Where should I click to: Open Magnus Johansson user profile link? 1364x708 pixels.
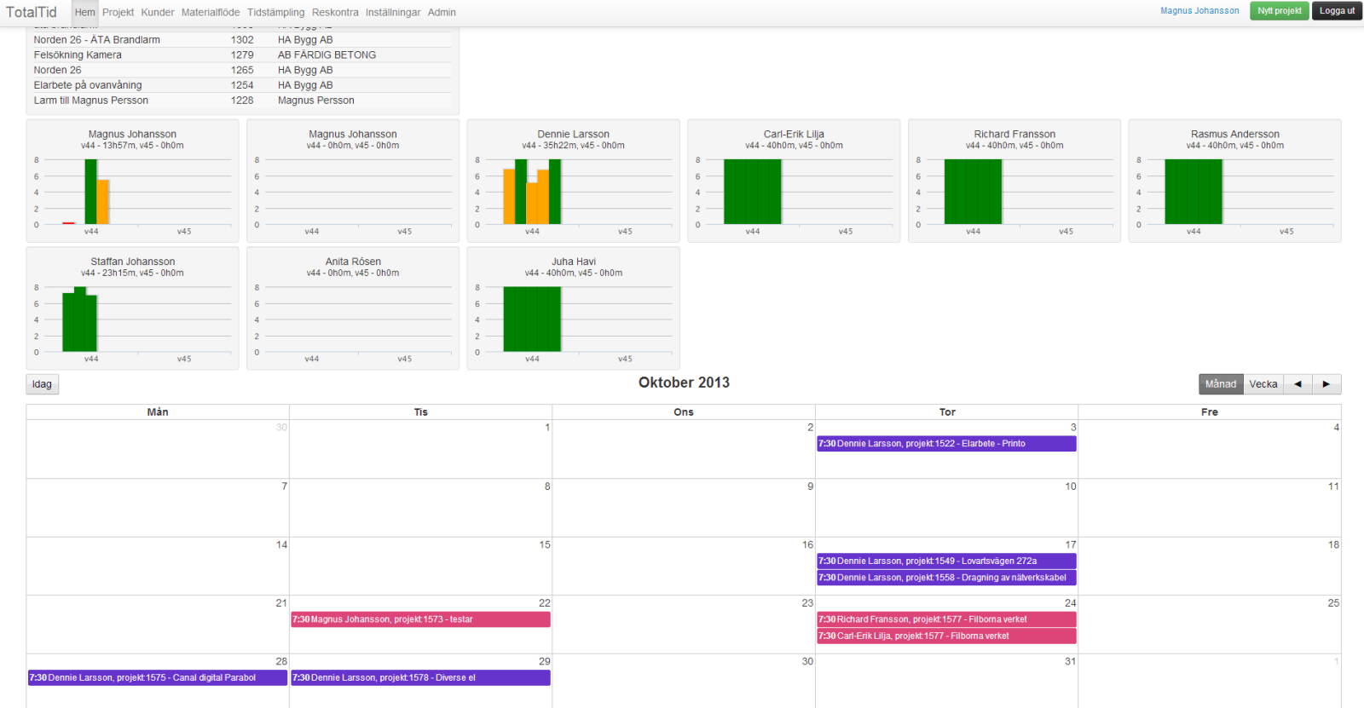[x=1199, y=11]
